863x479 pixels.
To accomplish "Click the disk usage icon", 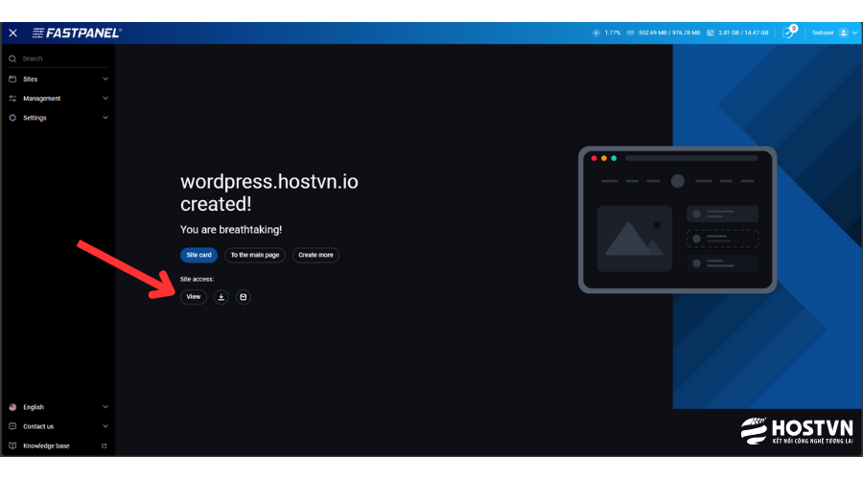I will tap(711, 33).
